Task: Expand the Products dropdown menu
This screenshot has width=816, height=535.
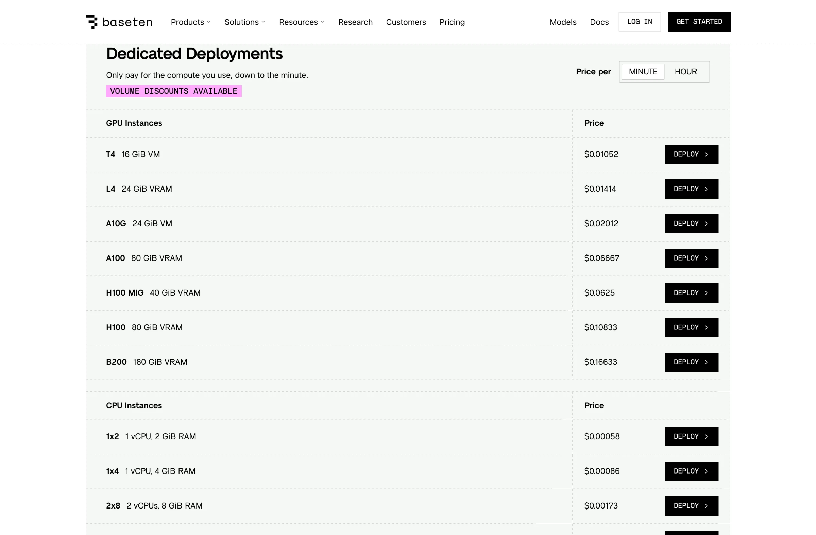Action: click(x=191, y=22)
